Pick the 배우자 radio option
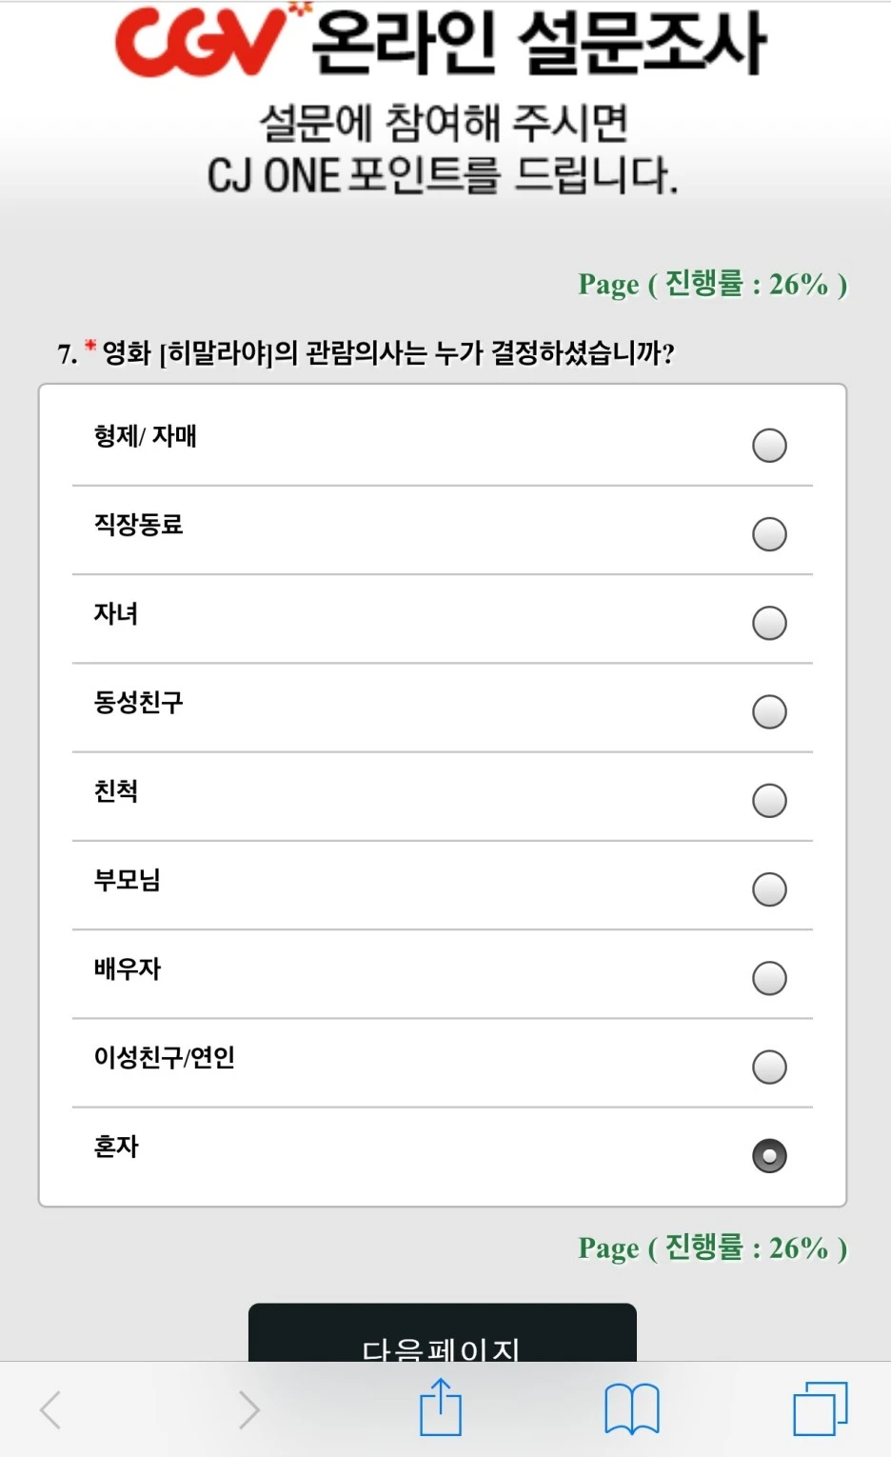This screenshot has height=1457, width=891. (x=769, y=978)
